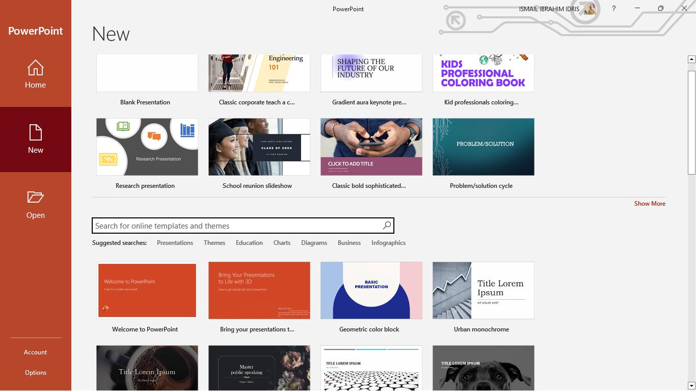Click the online templates search field

pos(237,226)
